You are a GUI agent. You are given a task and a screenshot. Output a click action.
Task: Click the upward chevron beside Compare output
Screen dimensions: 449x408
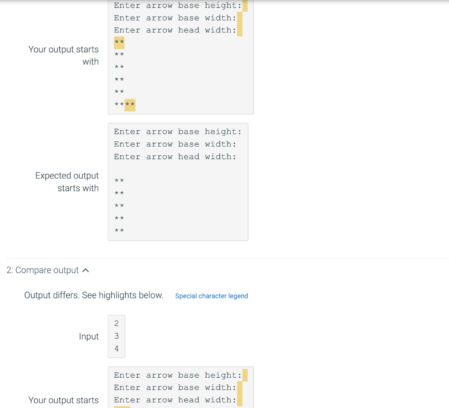point(86,270)
